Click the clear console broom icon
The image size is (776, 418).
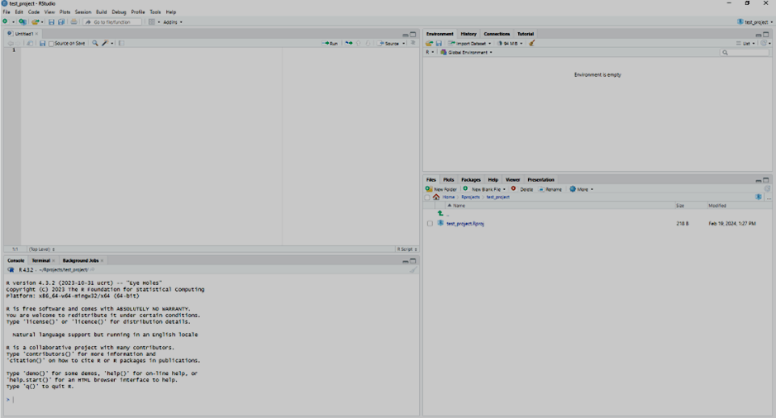pyautogui.click(x=413, y=270)
